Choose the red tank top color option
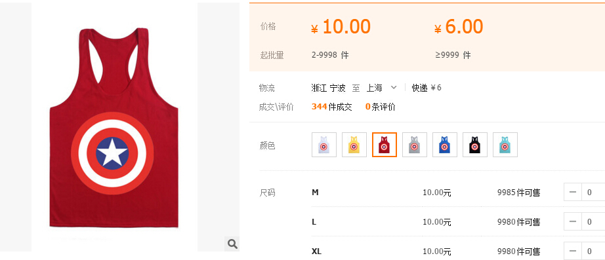Screen dimensions: 605x260 [x=385, y=145]
